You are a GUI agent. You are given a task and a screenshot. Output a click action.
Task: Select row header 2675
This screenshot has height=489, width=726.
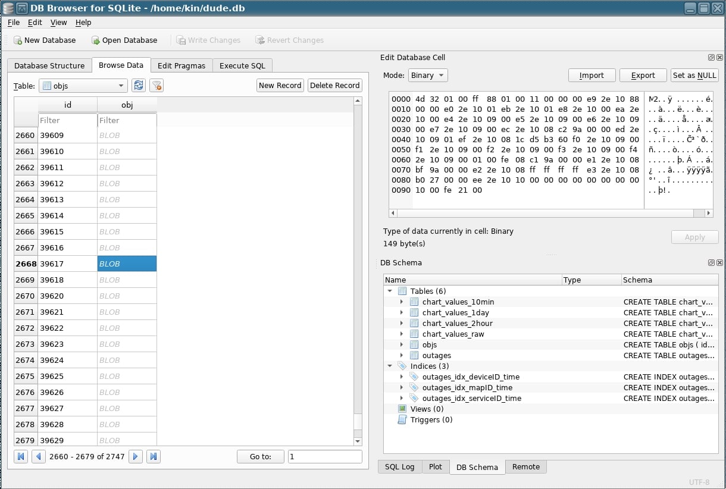click(26, 376)
